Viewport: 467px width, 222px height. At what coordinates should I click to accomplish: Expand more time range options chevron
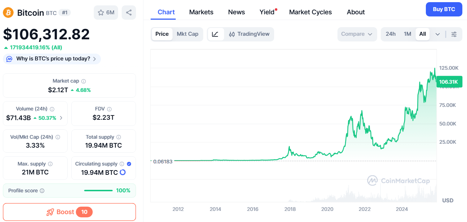click(438, 34)
